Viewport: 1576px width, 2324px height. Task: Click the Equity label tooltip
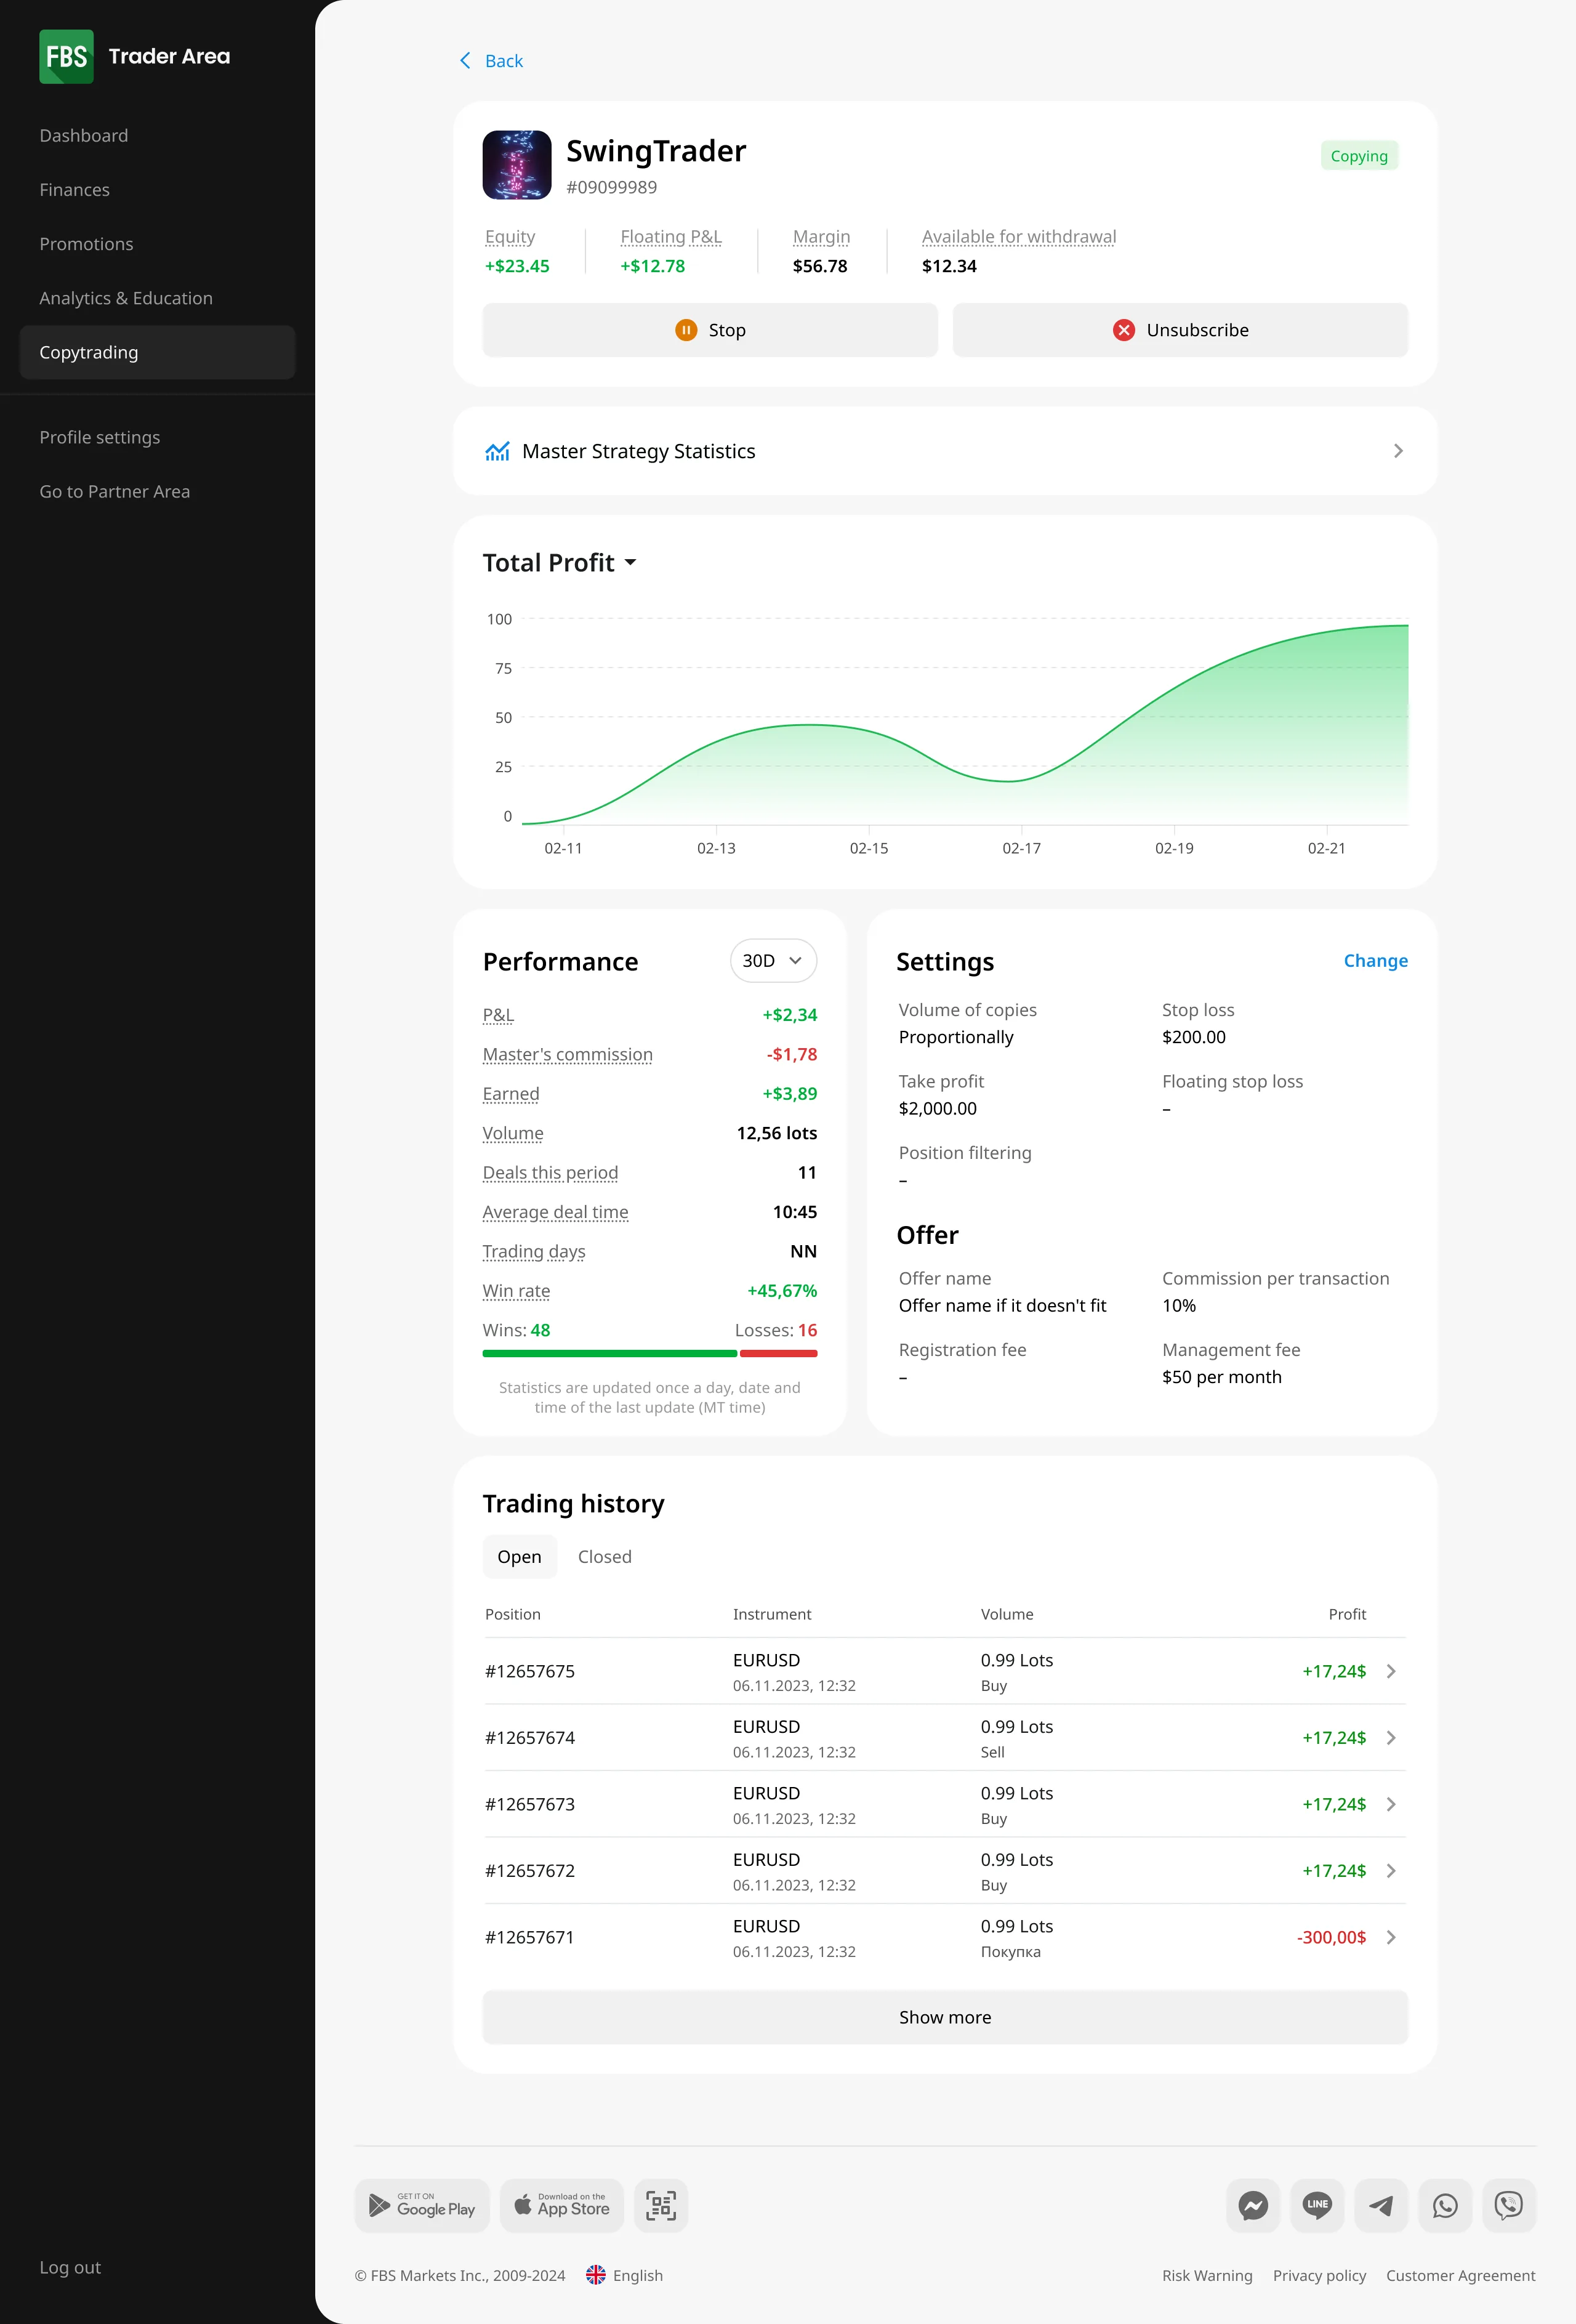(x=510, y=237)
